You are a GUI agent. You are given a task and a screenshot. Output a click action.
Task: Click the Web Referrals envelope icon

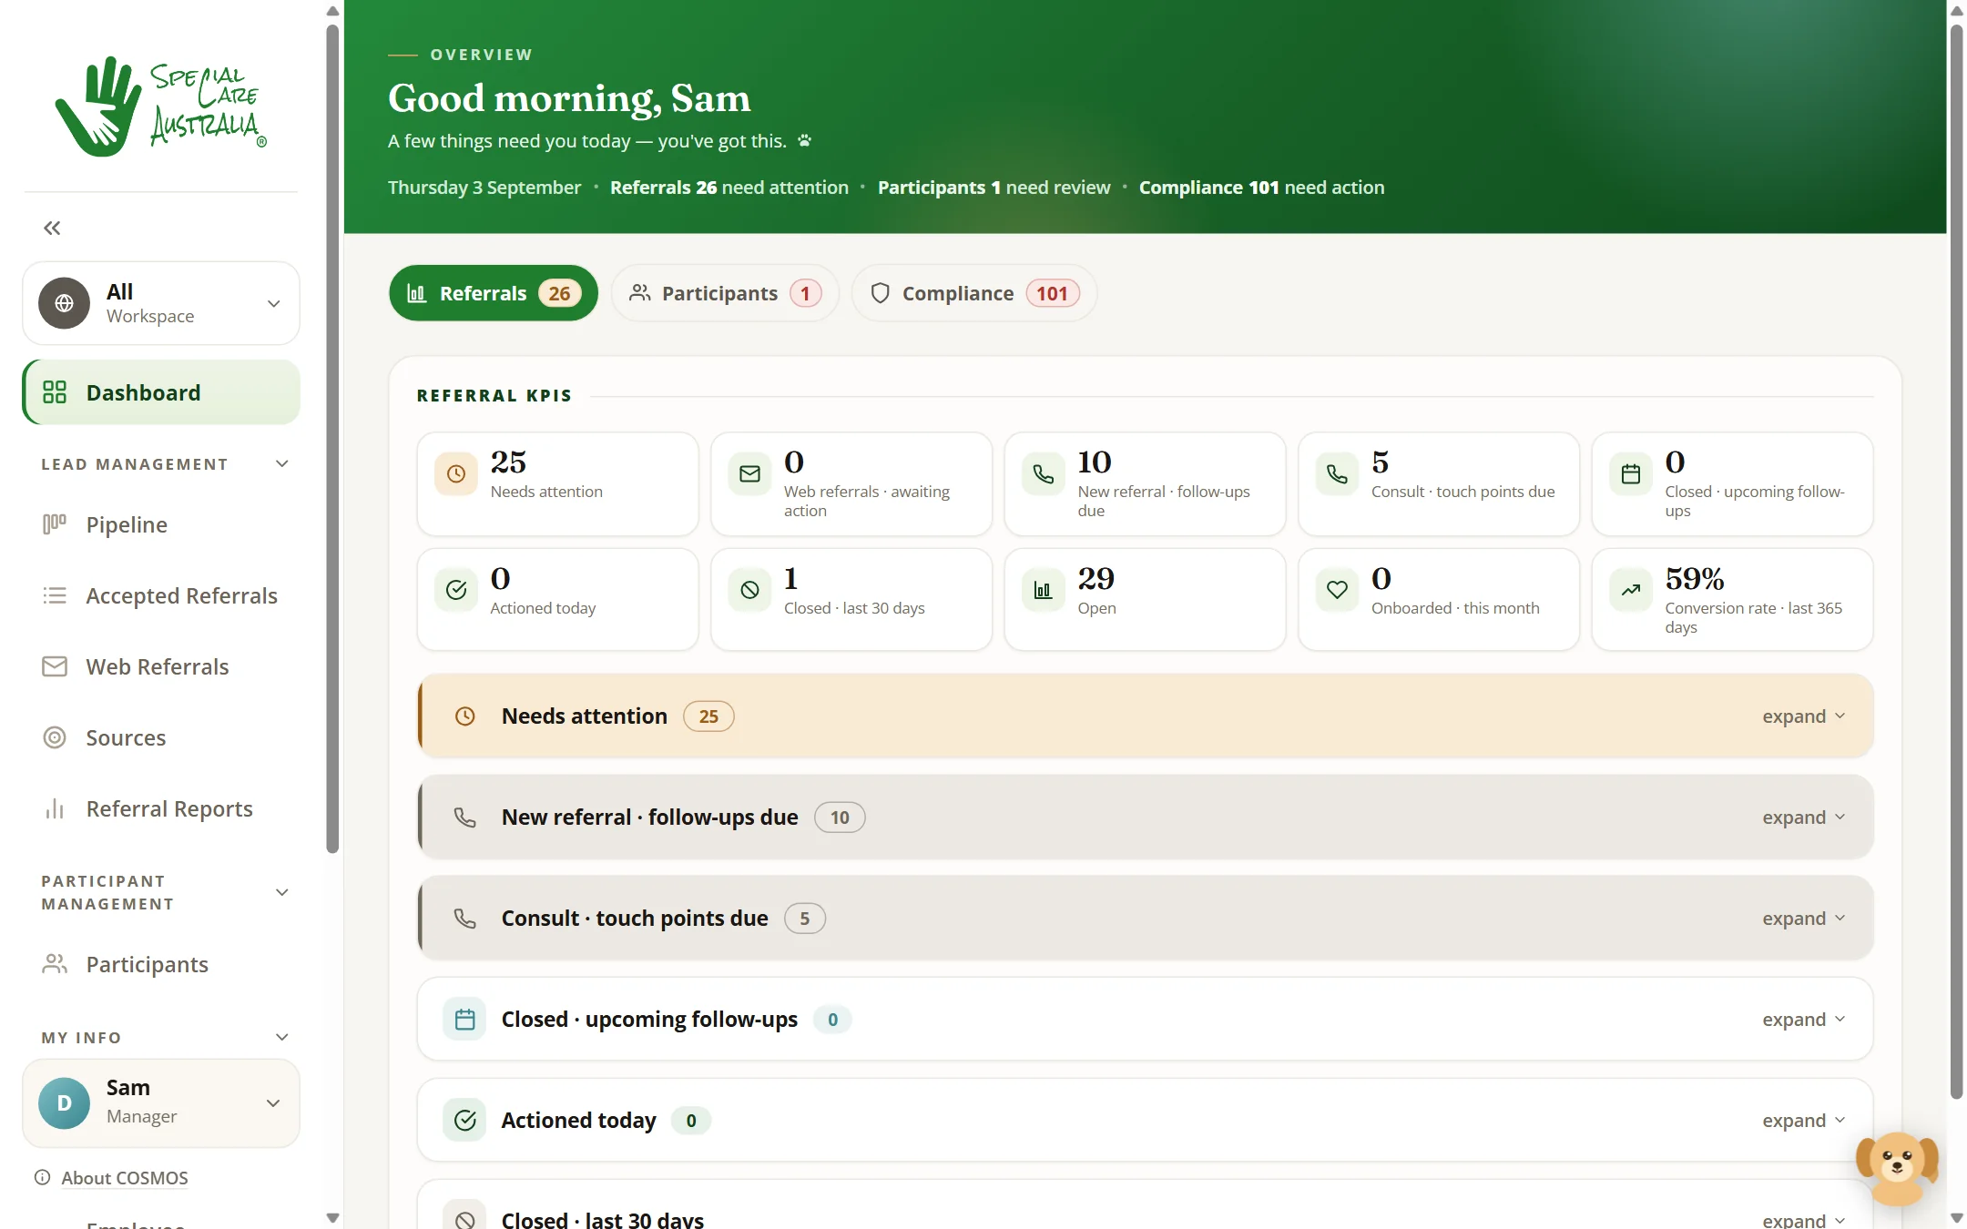coord(55,666)
